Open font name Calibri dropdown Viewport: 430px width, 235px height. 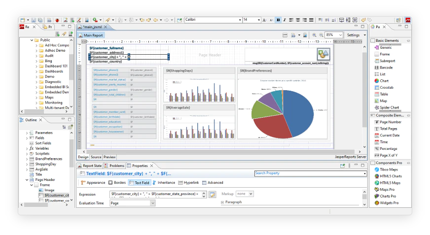click(x=240, y=20)
